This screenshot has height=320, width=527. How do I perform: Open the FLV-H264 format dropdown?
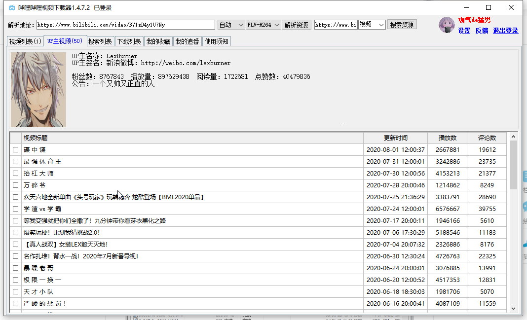click(x=263, y=25)
